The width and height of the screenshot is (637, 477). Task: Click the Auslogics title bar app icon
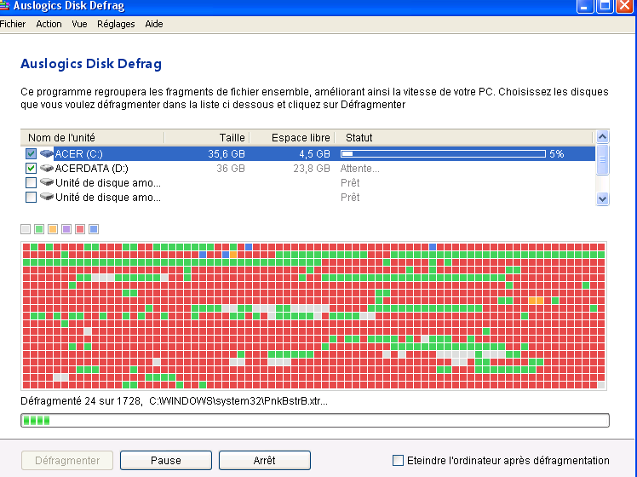click(4, 5)
